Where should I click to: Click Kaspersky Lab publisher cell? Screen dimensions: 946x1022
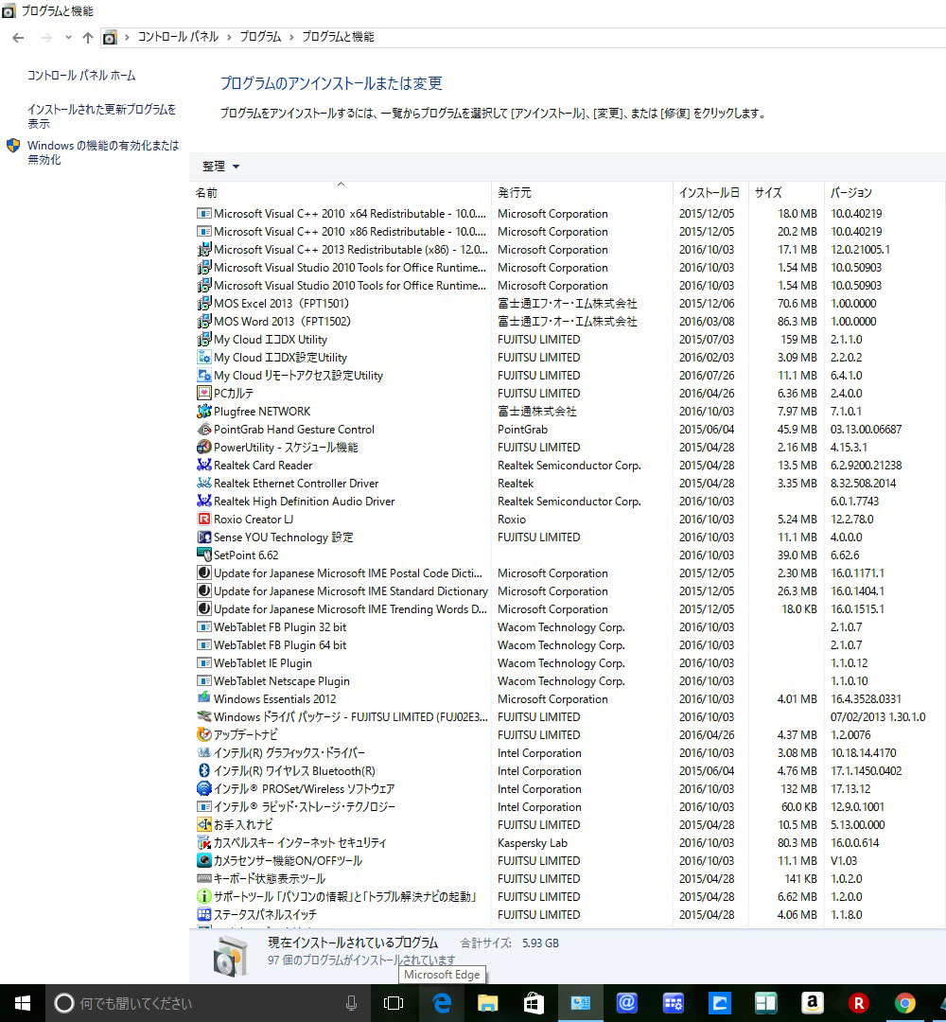pyautogui.click(x=533, y=843)
